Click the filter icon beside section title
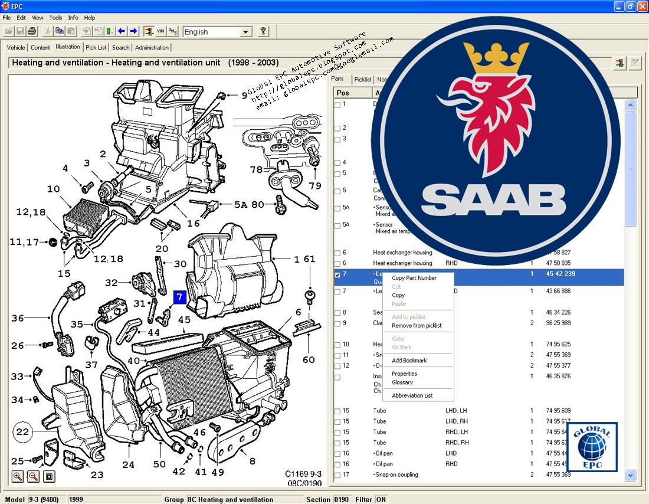This screenshot has height=504, width=649. coord(619,63)
